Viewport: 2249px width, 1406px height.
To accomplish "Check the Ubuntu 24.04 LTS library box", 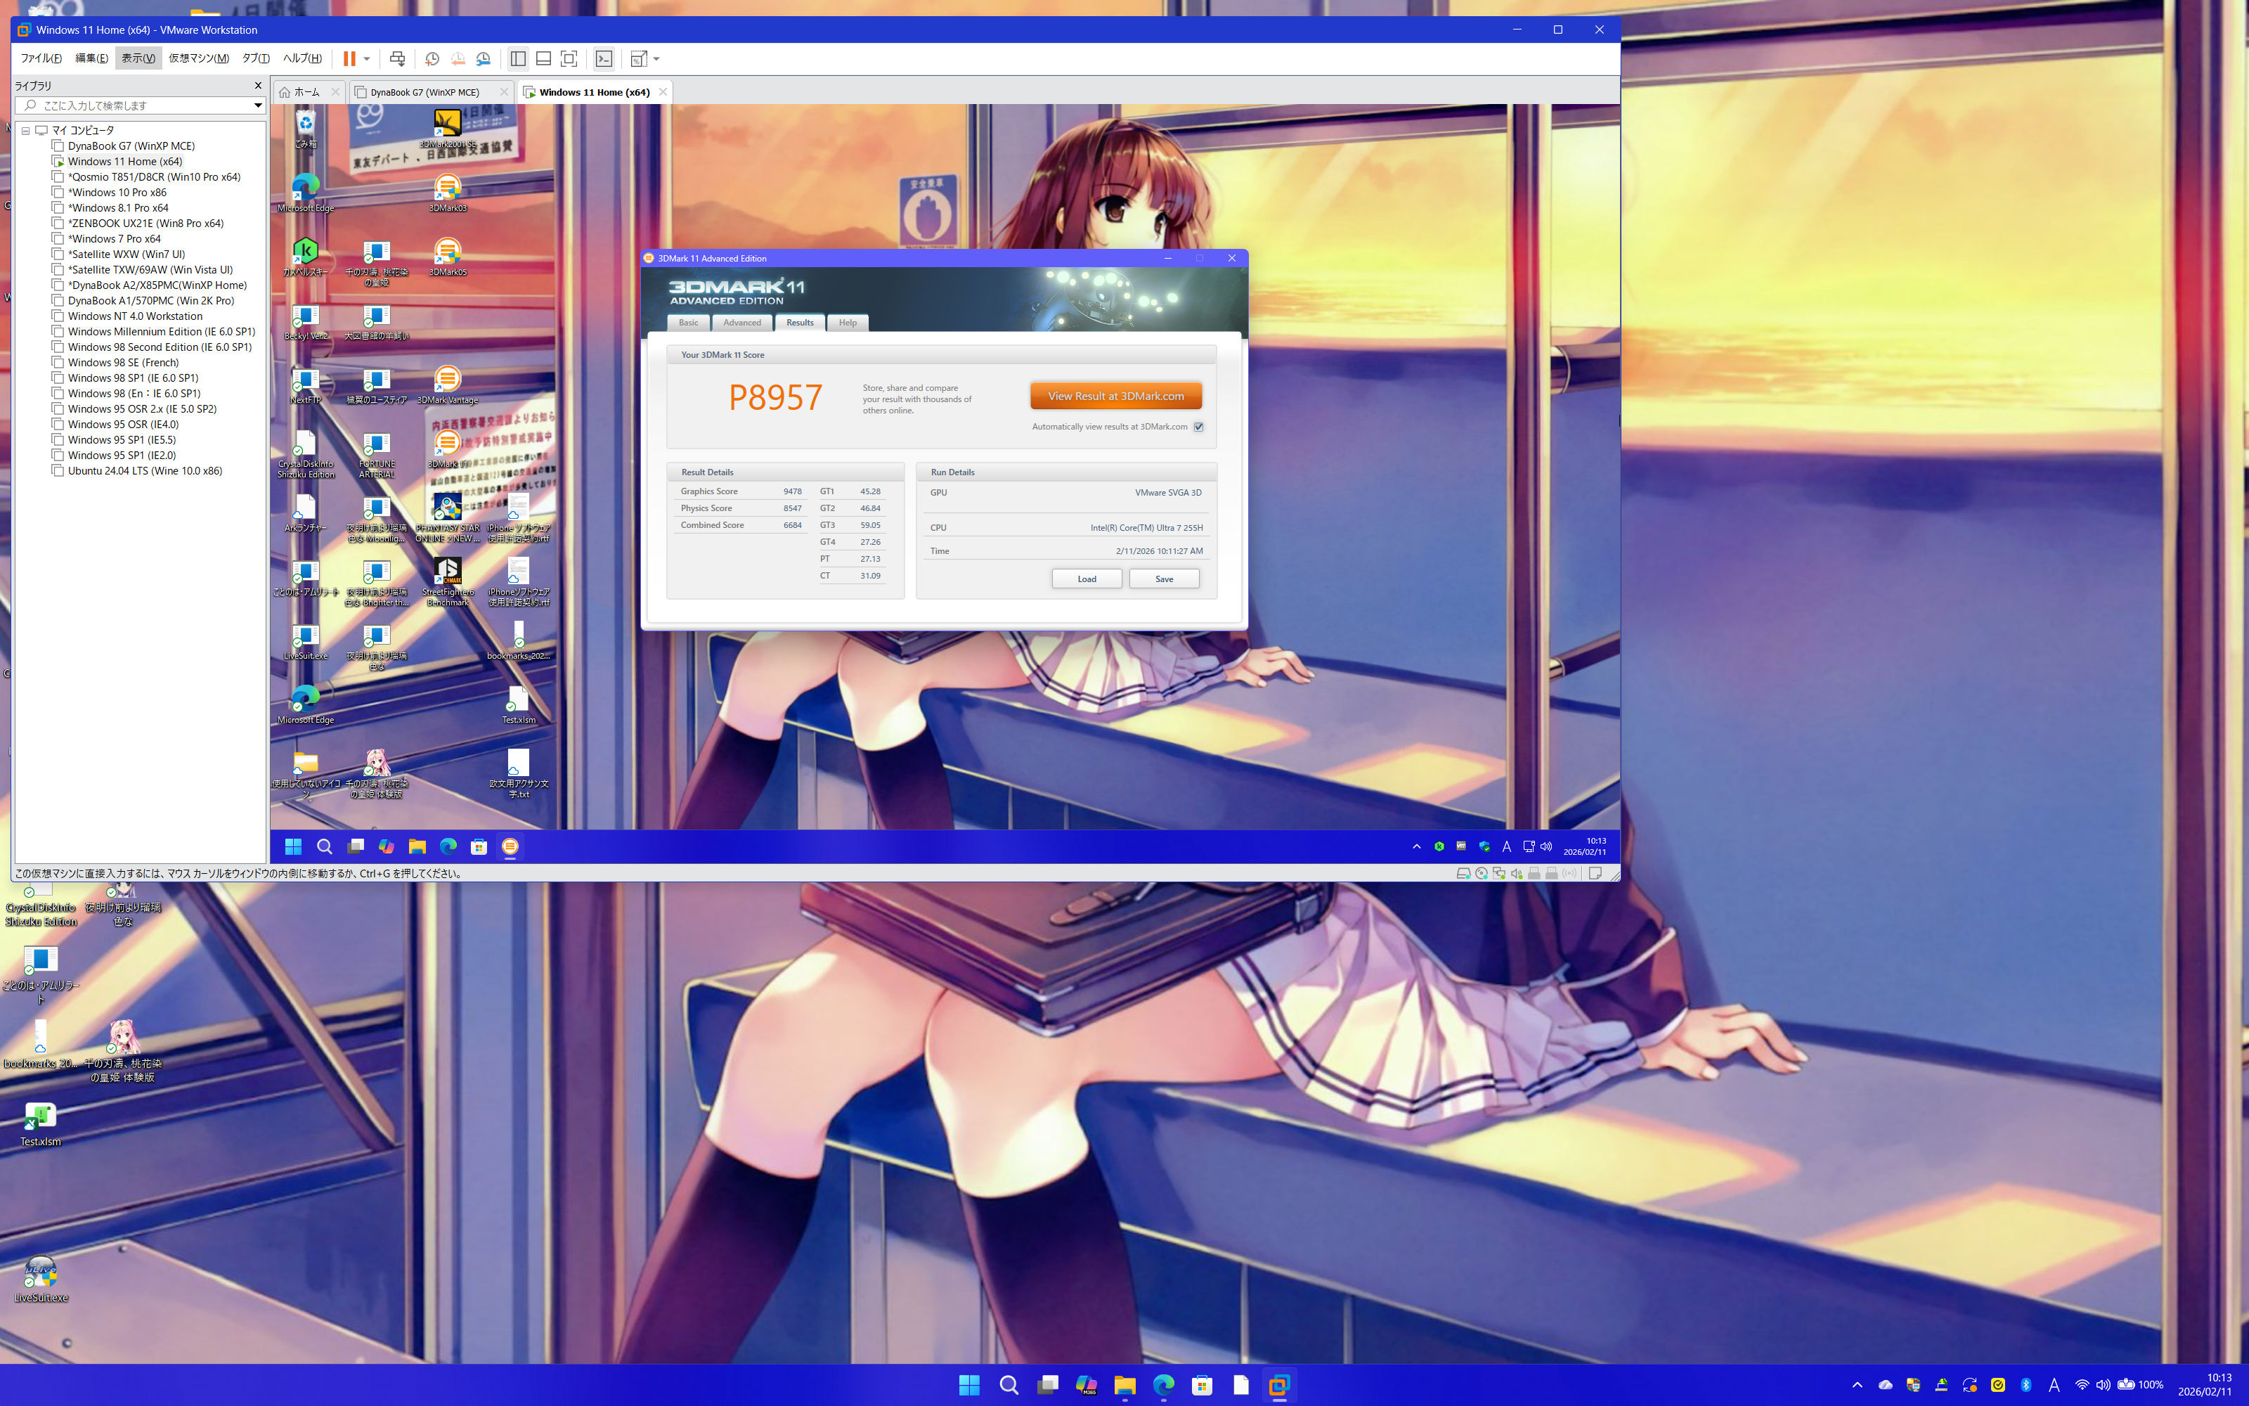I will pos(58,470).
